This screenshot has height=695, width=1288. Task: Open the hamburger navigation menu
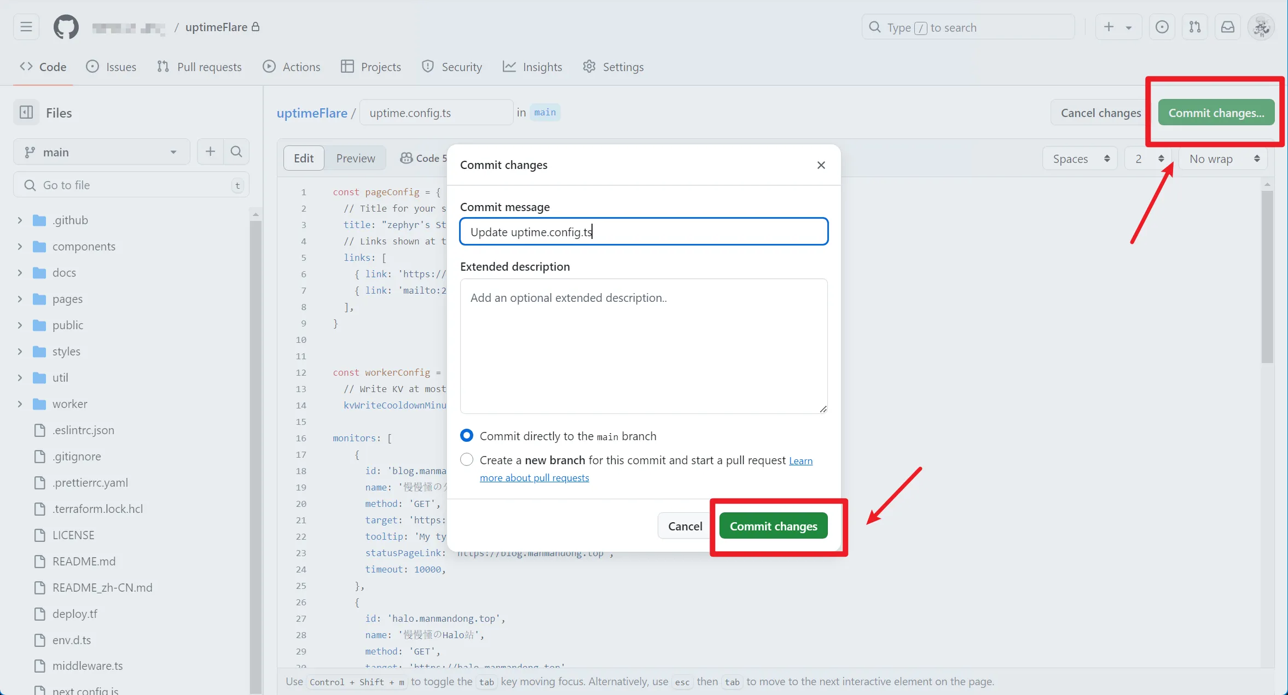tap(26, 27)
